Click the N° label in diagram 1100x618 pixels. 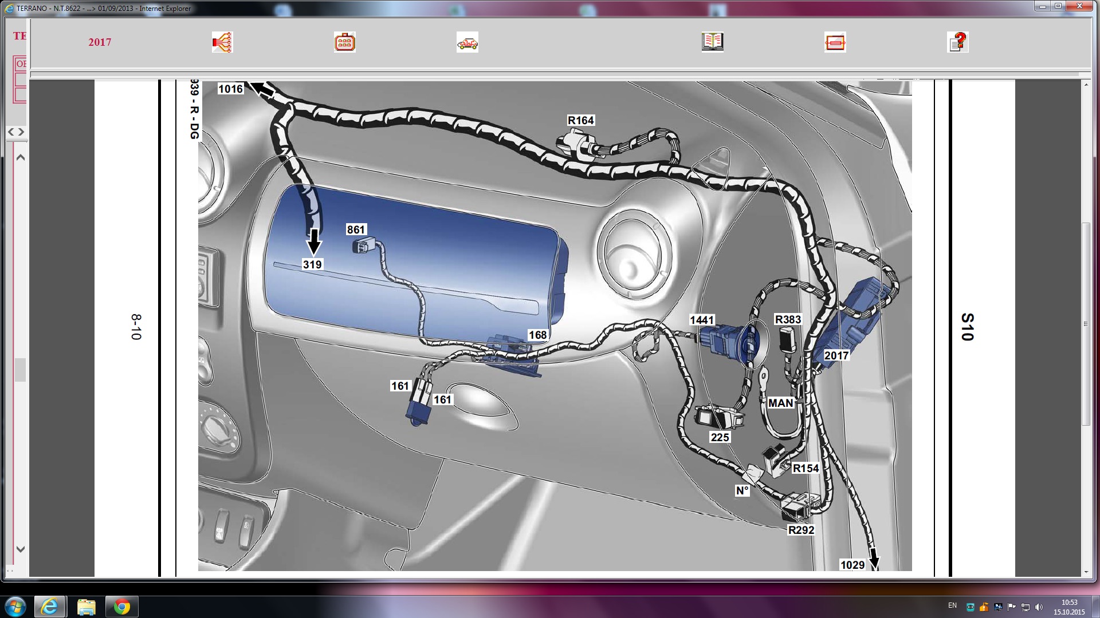(742, 490)
